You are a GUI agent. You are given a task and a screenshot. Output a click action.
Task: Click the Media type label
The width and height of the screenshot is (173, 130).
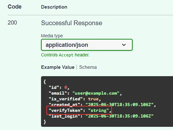click(x=52, y=36)
